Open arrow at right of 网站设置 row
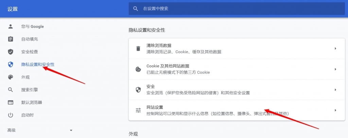The width and height of the screenshot is (348, 138). tap(335, 110)
